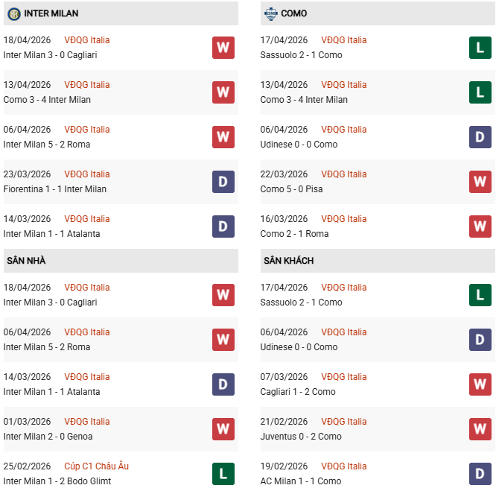The height and width of the screenshot is (491, 496).
Task: Click the Inter Milan club logo
Action: (13, 13)
